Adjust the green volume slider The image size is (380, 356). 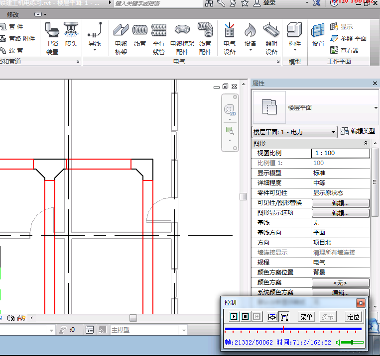pos(351,342)
